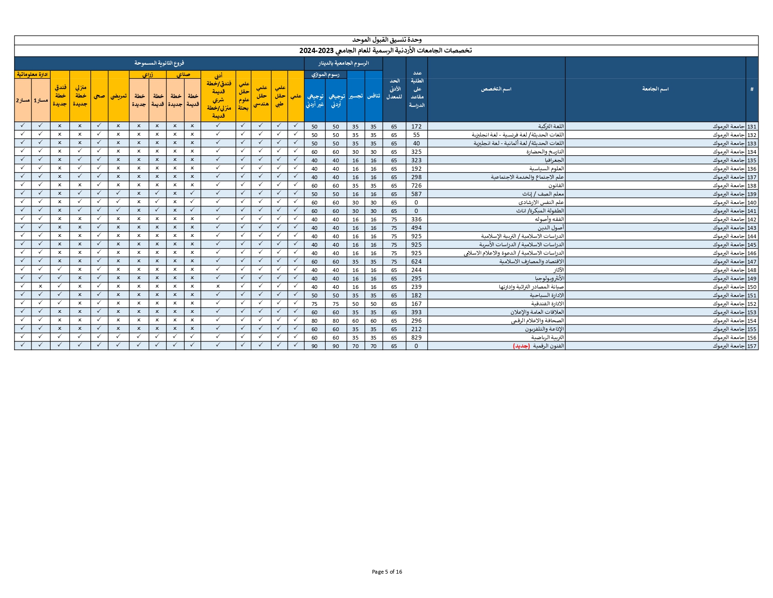Select the 'صحي' branch column header
The image size is (773, 598).
[x=99, y=96]
